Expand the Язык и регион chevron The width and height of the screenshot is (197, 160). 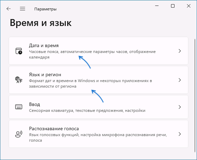click(x=180, y=80)
